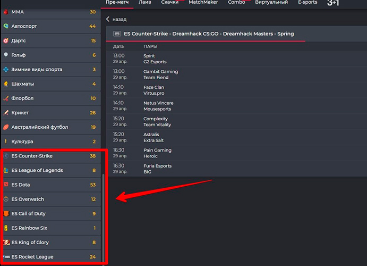Open Pain Gaming vs Heroic match
The width and height of the screenshot is (367, 266).
pos(236,153)
